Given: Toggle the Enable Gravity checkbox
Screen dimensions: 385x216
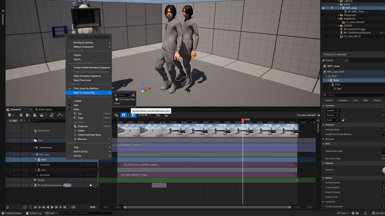Looking at the screenshot, I should click(x=383, y=197).
